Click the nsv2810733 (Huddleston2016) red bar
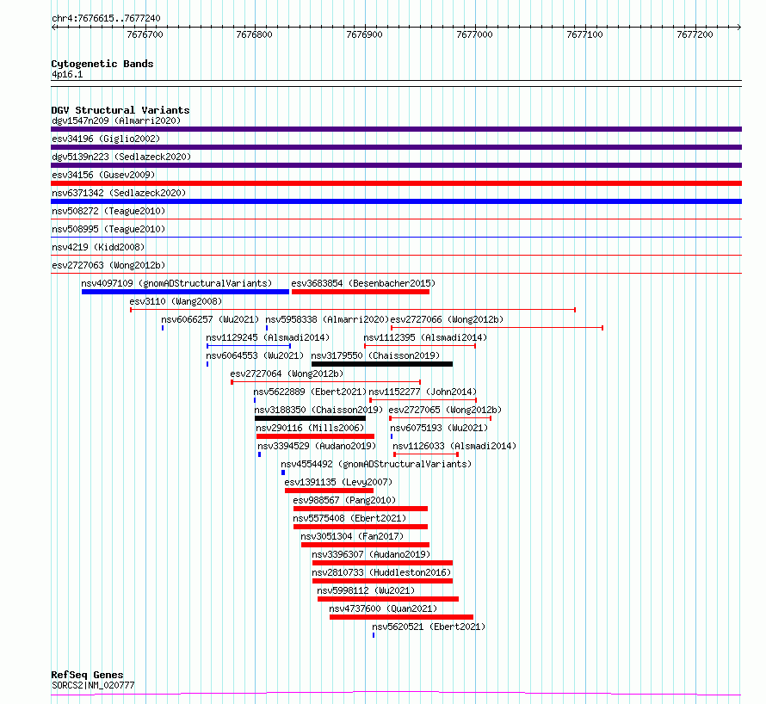 382,581
